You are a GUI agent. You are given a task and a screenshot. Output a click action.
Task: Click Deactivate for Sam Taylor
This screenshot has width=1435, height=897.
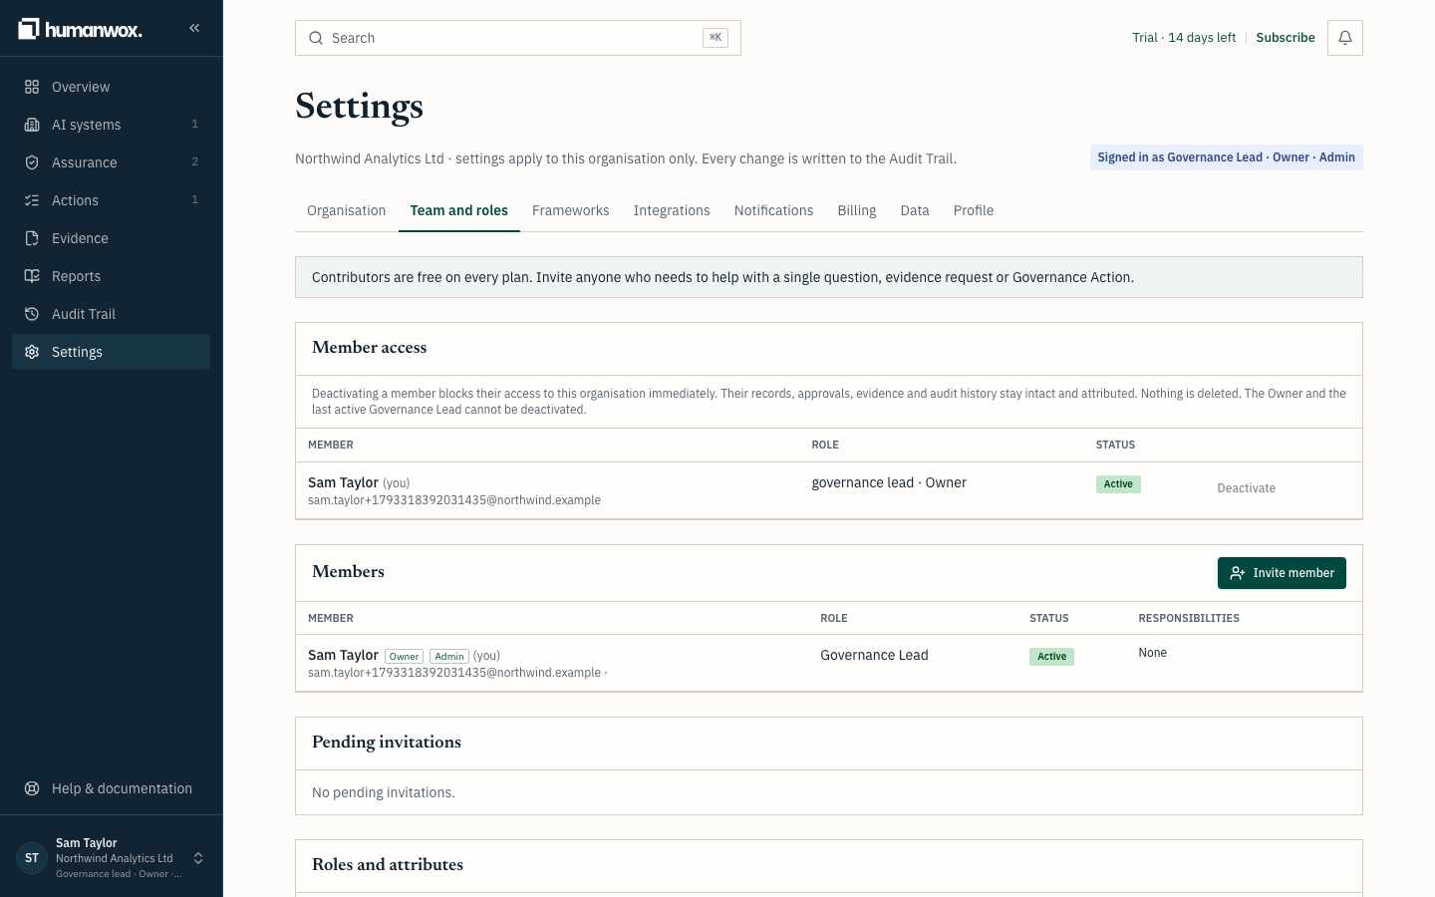1246,488
